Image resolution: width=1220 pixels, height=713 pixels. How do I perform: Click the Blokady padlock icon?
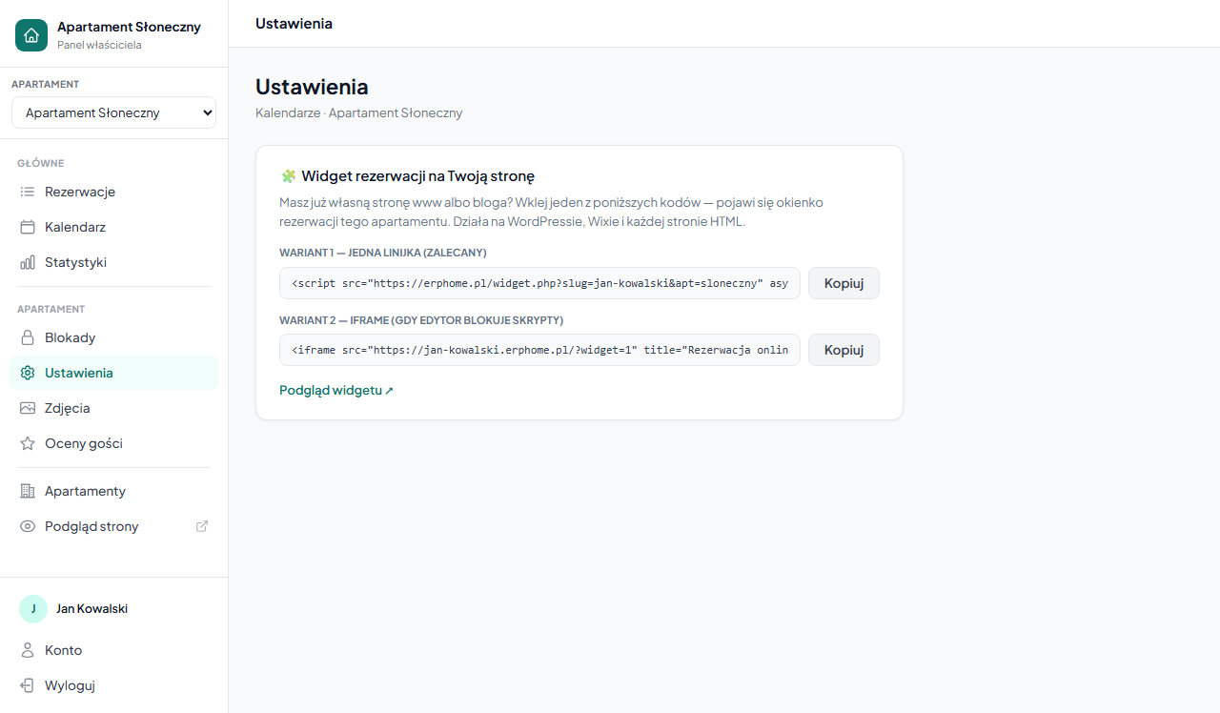pyautogui.click(x=28, y=337)
